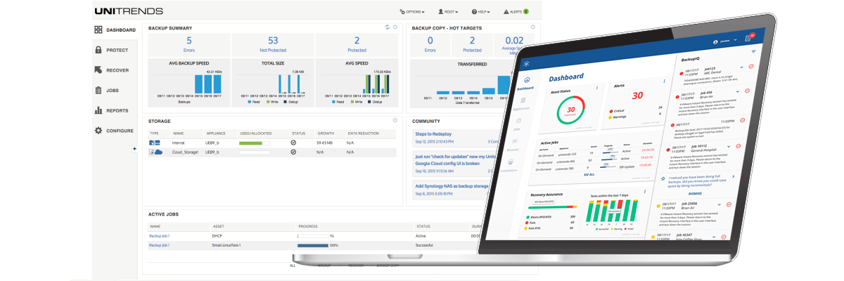Go to Jobs clipboard icon

tap(99, 91)
